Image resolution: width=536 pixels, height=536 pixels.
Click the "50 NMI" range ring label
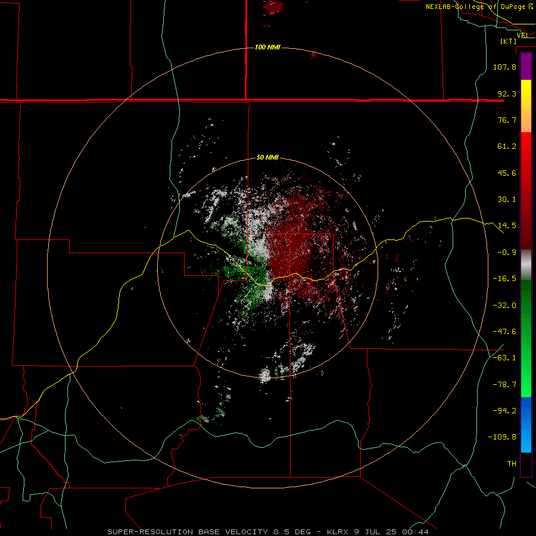pos(267,158)
